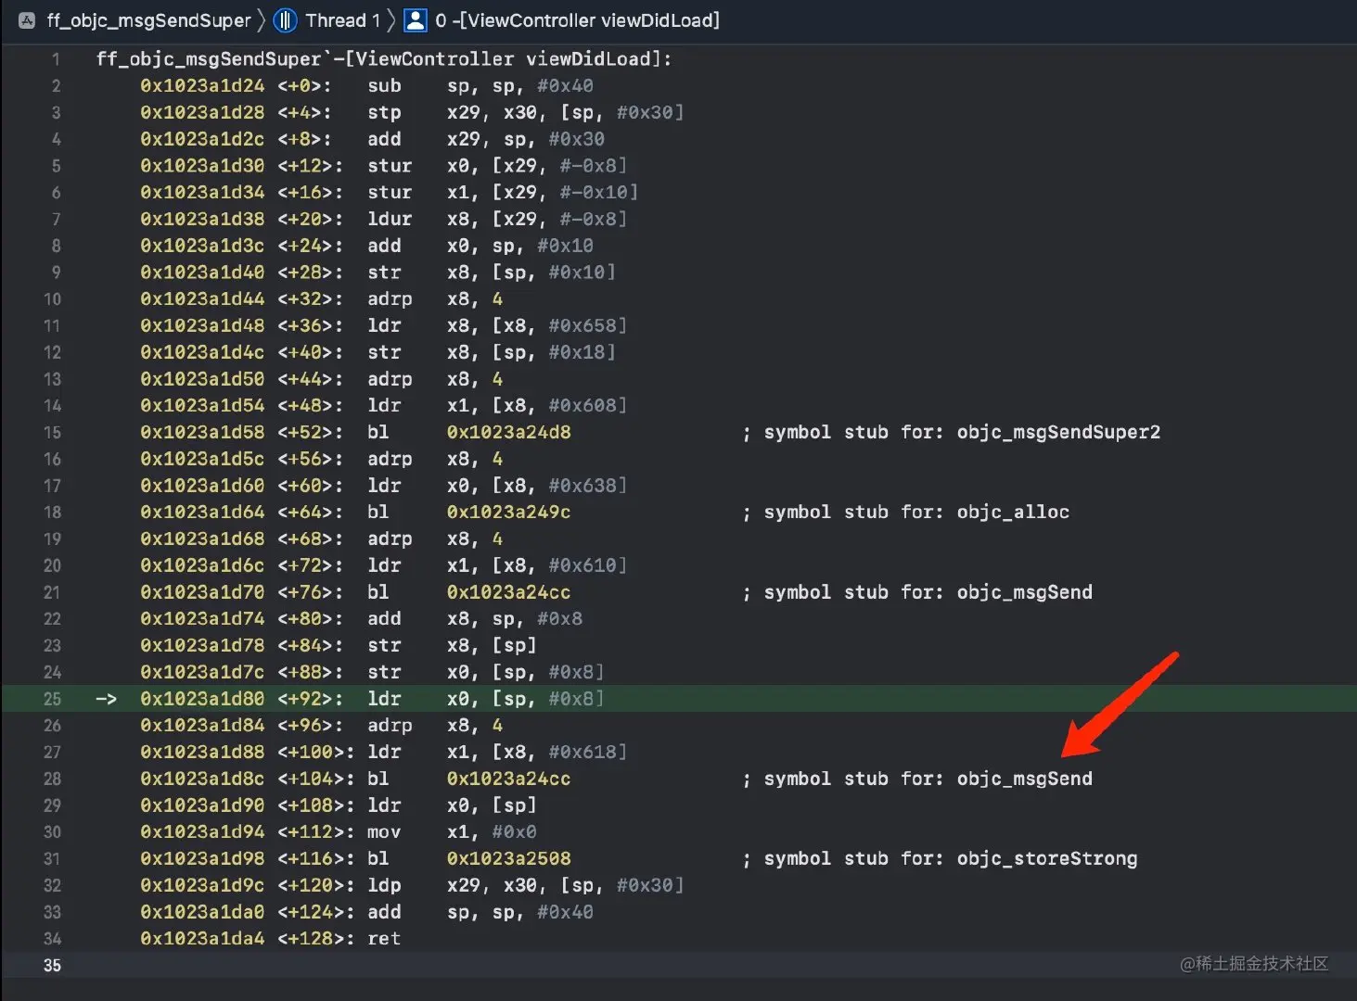Click operand x1, [x8, #0x608]
Image resolution: width=1357 pixels, height=1001 pixels.
pyautogui.click(x=537, y=406)
